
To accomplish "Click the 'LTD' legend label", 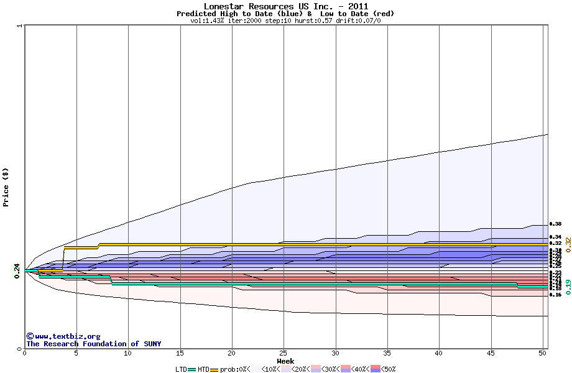I will pyautogui.click(x=182, y=369).
